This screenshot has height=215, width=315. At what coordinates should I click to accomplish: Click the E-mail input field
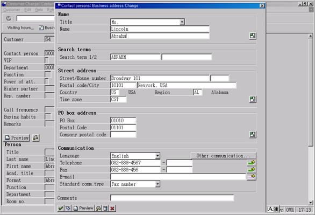point(178,177)
